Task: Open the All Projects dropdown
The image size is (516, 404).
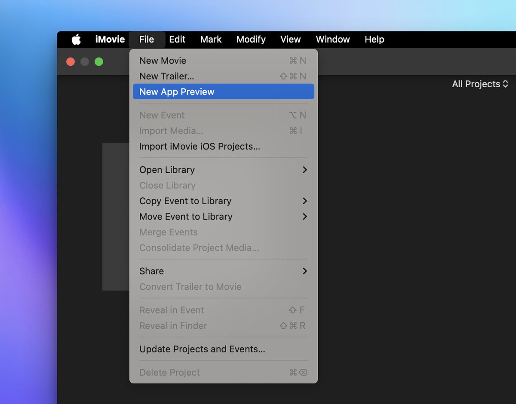Action: point(480,84)
